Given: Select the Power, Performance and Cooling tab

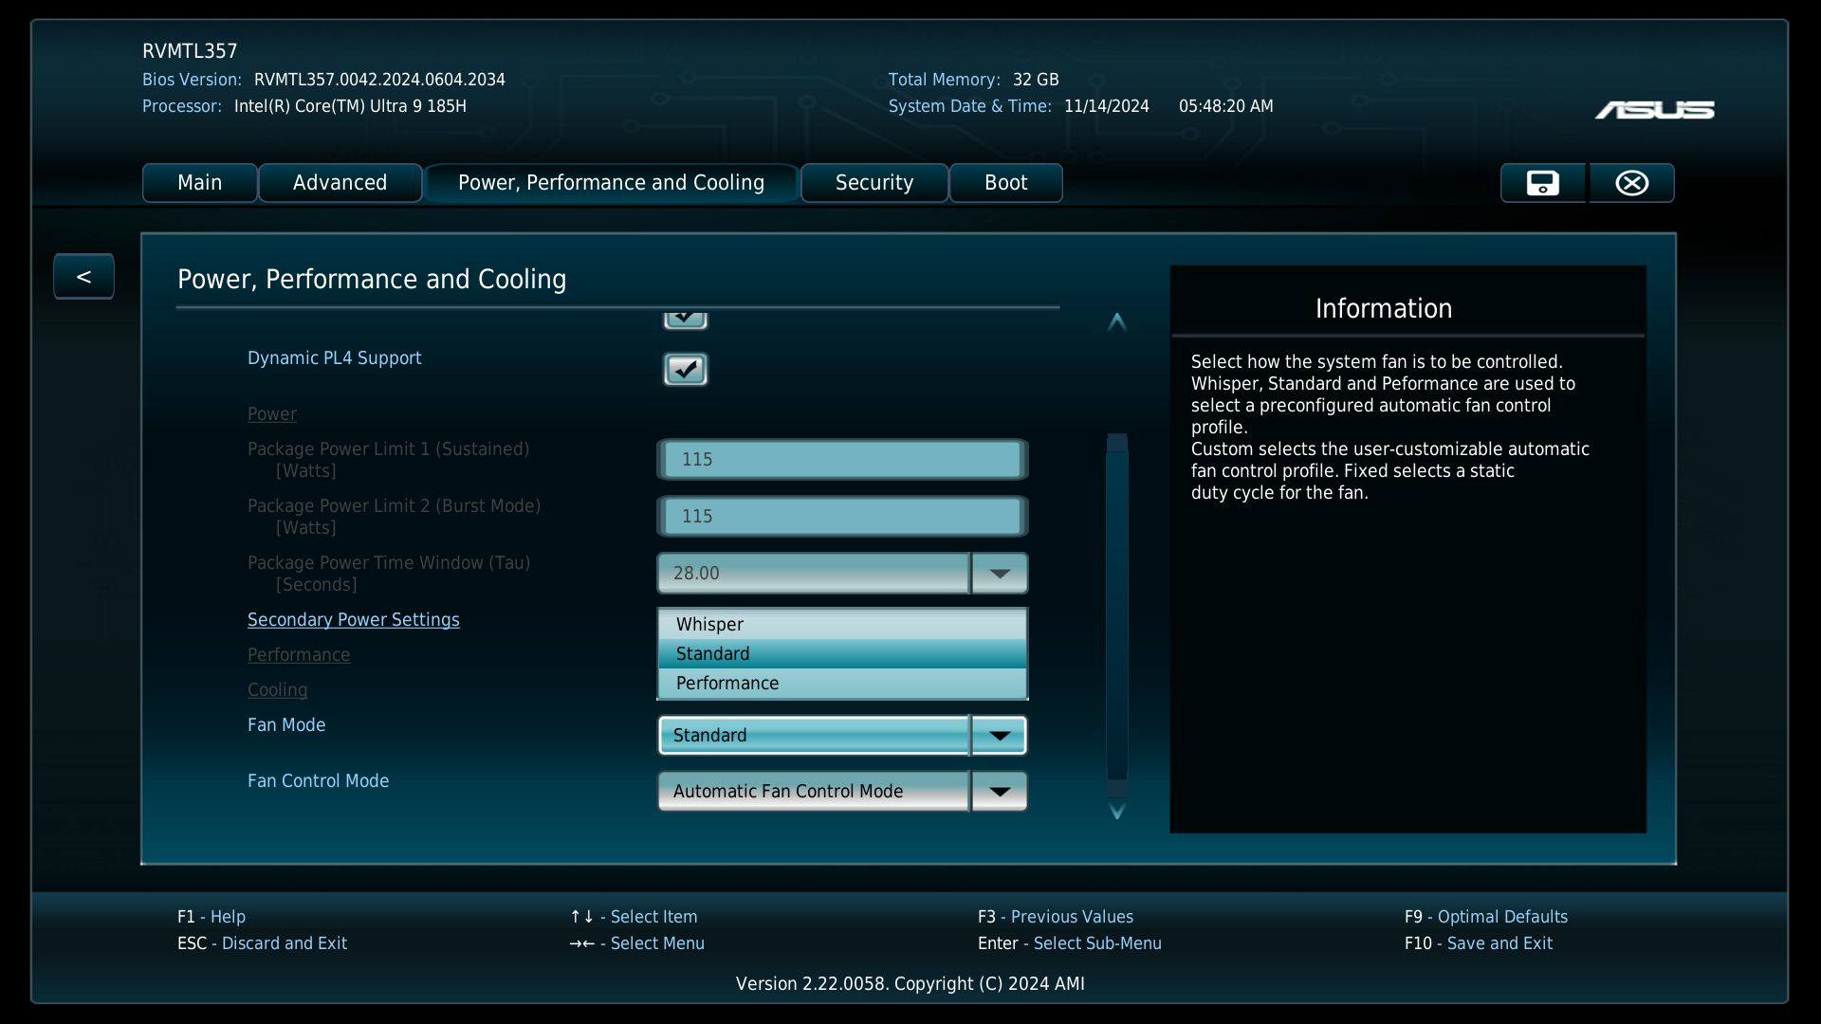Looking at the screenshot, I should tap(611, 183).
